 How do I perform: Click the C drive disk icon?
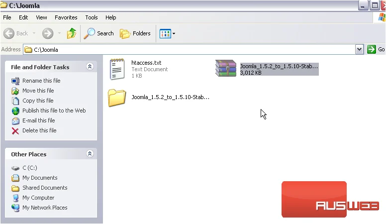[x=15, y=168]
